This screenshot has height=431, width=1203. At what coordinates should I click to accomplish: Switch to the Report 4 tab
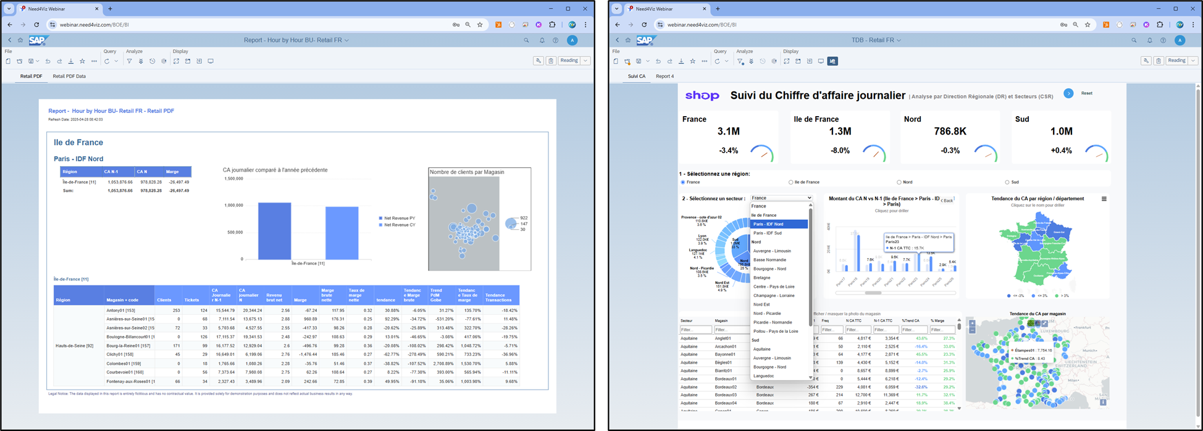[664, 77]
